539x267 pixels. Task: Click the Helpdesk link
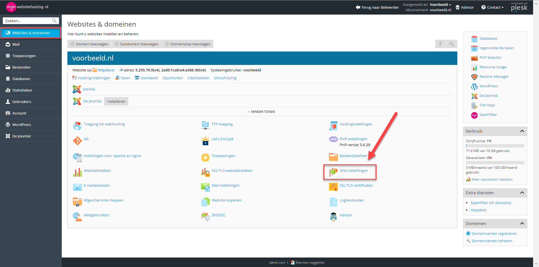pos(478,210)
